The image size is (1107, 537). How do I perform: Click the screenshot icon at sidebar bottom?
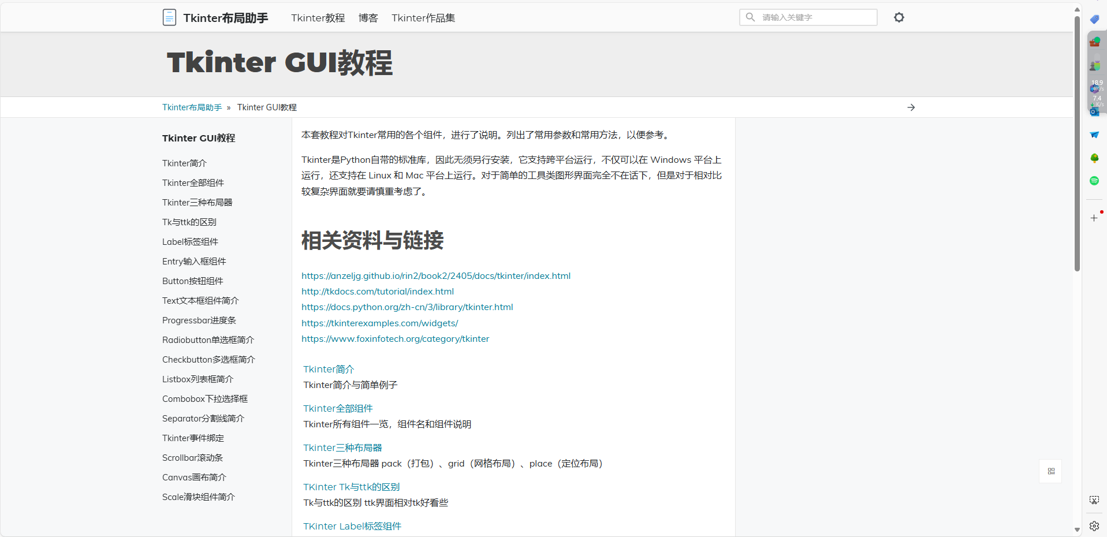pyautogui.click(x=1094, y=500)
